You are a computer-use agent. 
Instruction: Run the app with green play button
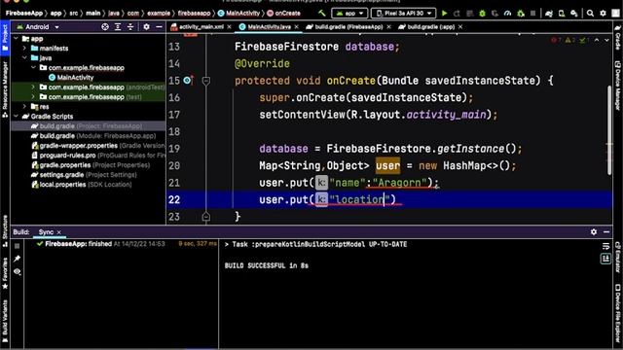pyautogui.click(x=444, y=14)
